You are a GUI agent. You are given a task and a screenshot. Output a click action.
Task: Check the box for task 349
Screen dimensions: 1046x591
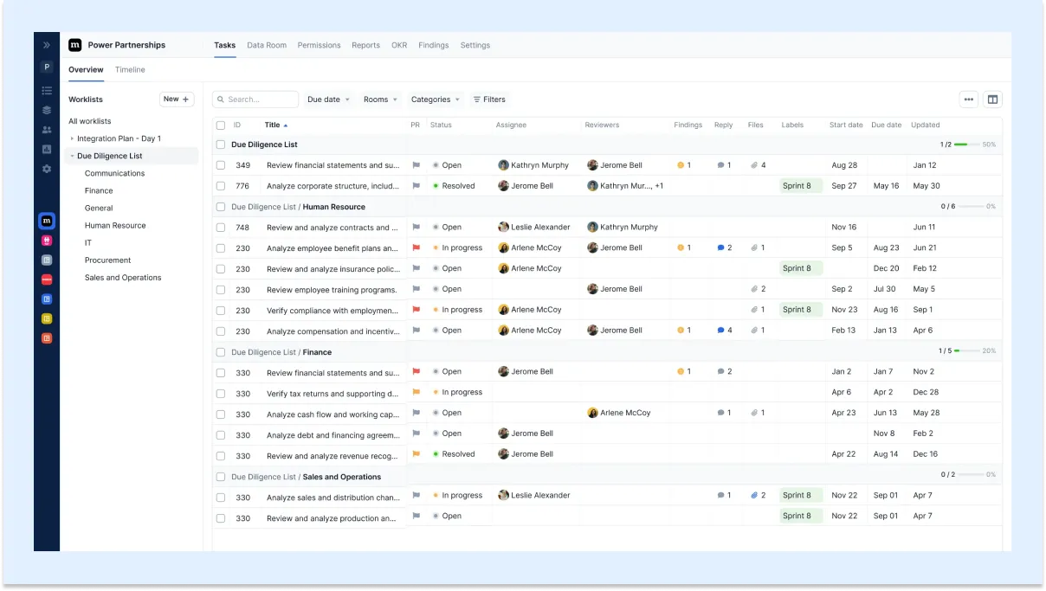click(x=221, y=165)
